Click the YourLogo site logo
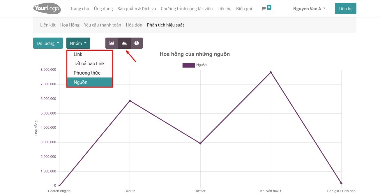The image size is (380, 194). [47, 8]
